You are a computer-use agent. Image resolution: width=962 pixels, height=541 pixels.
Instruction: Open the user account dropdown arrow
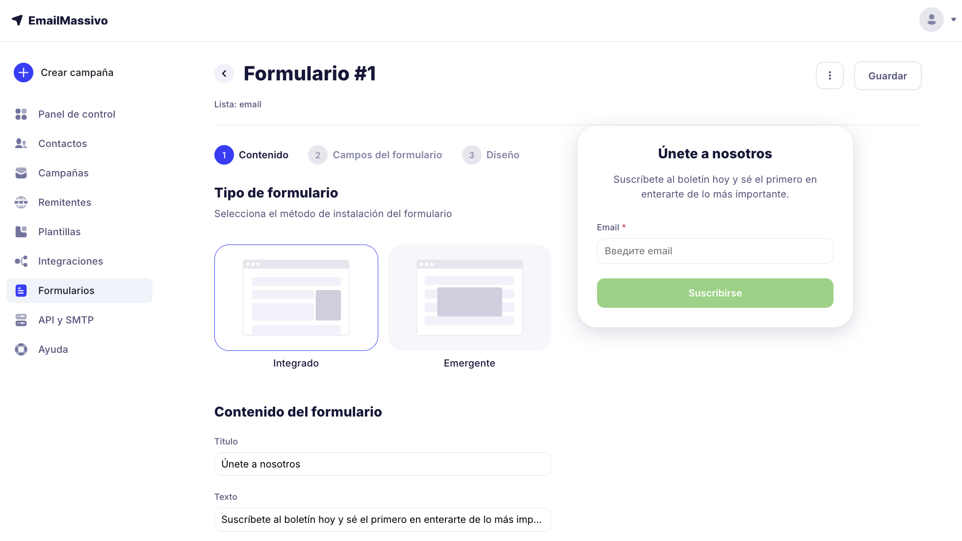pyautogui.click(x=953, y=20)
